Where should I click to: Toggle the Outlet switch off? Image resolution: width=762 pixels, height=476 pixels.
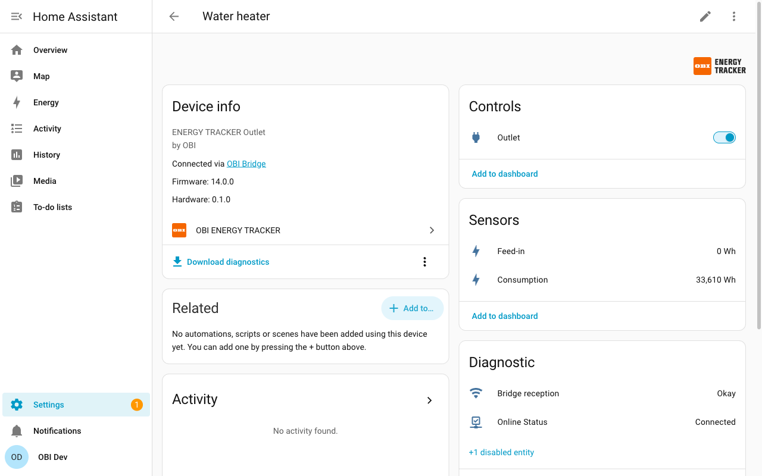(724, 137)
